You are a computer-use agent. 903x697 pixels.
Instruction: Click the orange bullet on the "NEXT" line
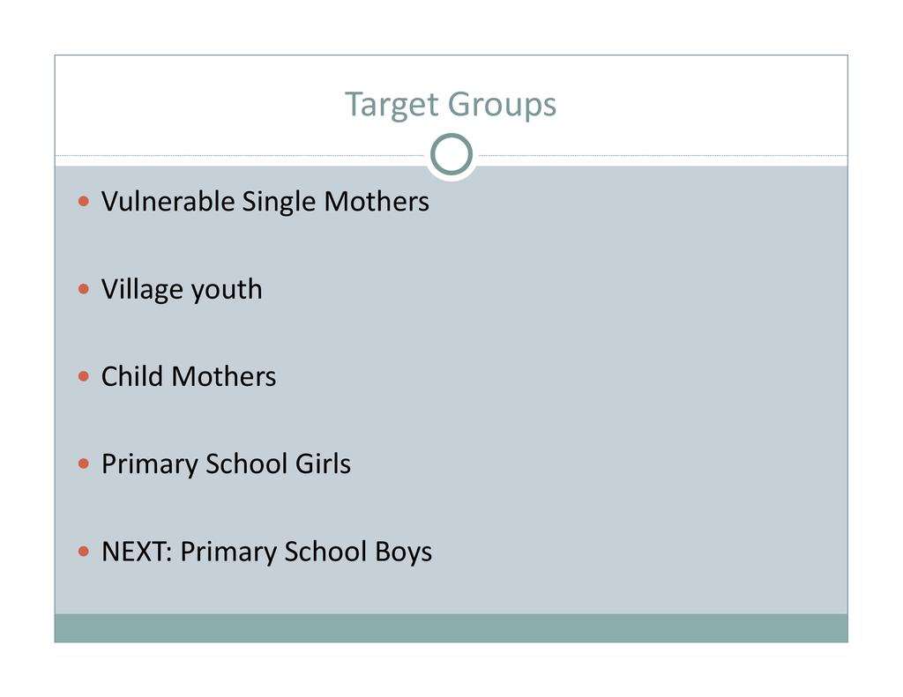[84, 552]
